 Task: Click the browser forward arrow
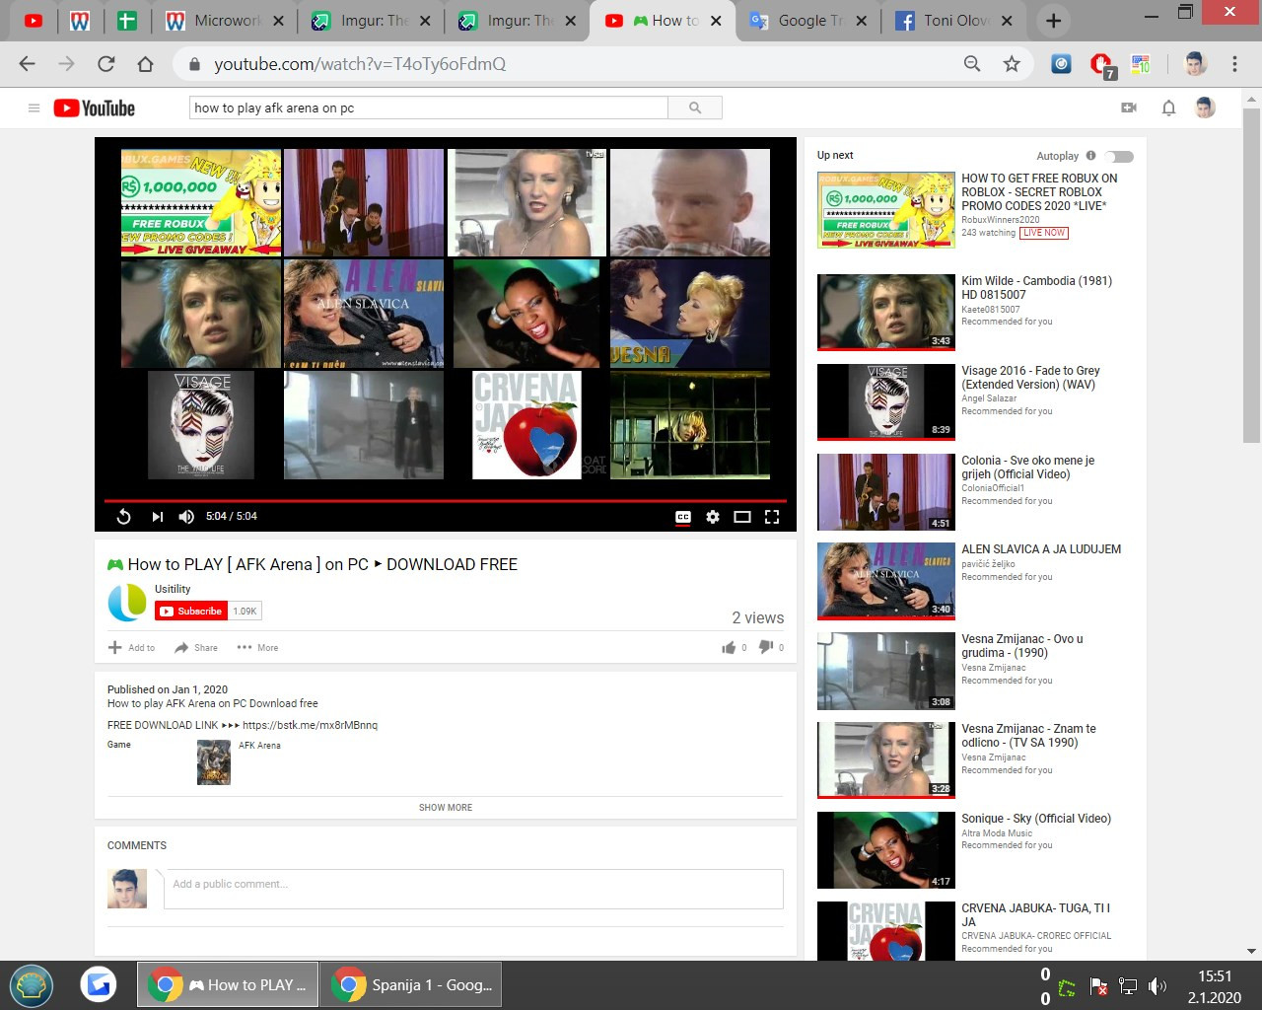click(67, 64)
